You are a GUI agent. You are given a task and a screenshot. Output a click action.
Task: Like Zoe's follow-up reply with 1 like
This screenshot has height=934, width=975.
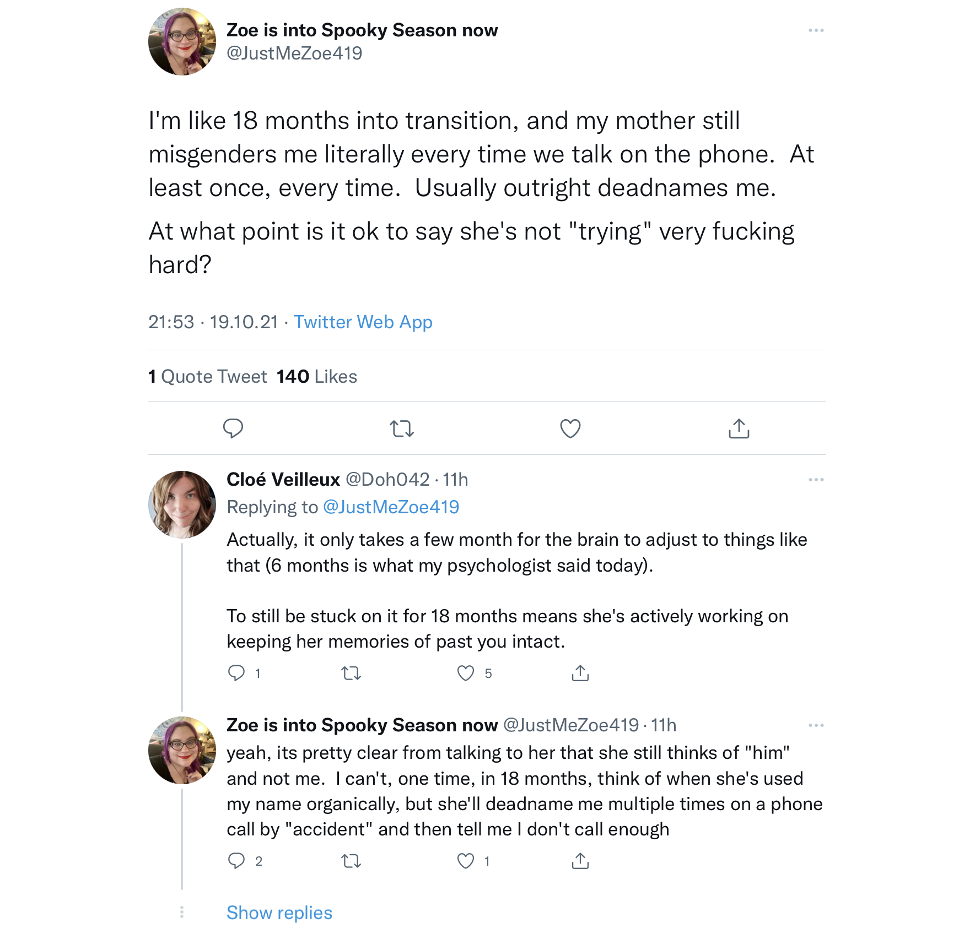tap(466, 861)
